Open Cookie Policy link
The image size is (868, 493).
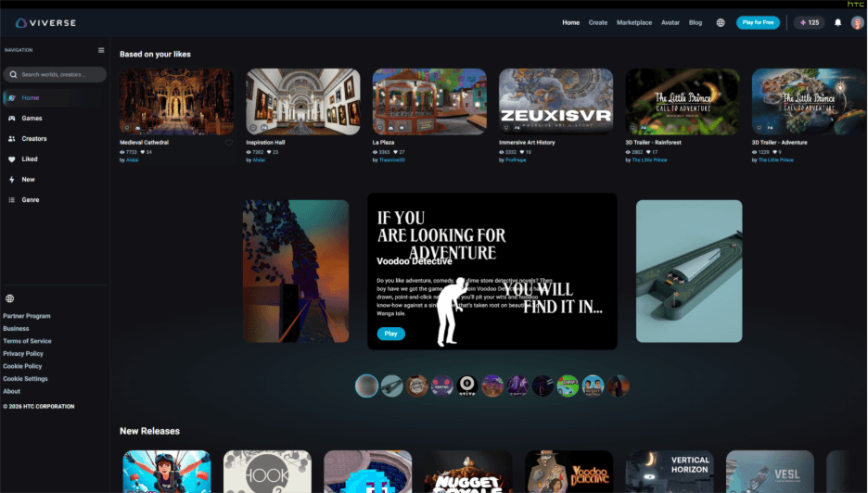click(x=22, y=366)
